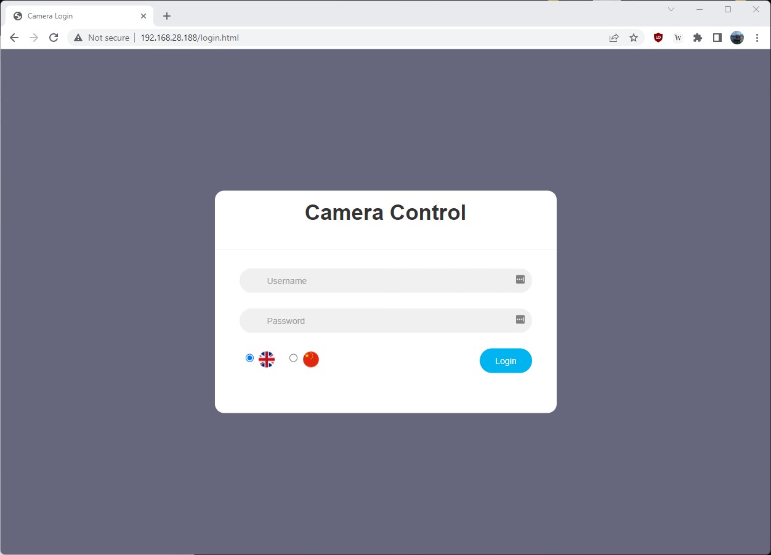
Task: Open the browser profile avatar
Action: pyautogui.click(x=737, y=38)
